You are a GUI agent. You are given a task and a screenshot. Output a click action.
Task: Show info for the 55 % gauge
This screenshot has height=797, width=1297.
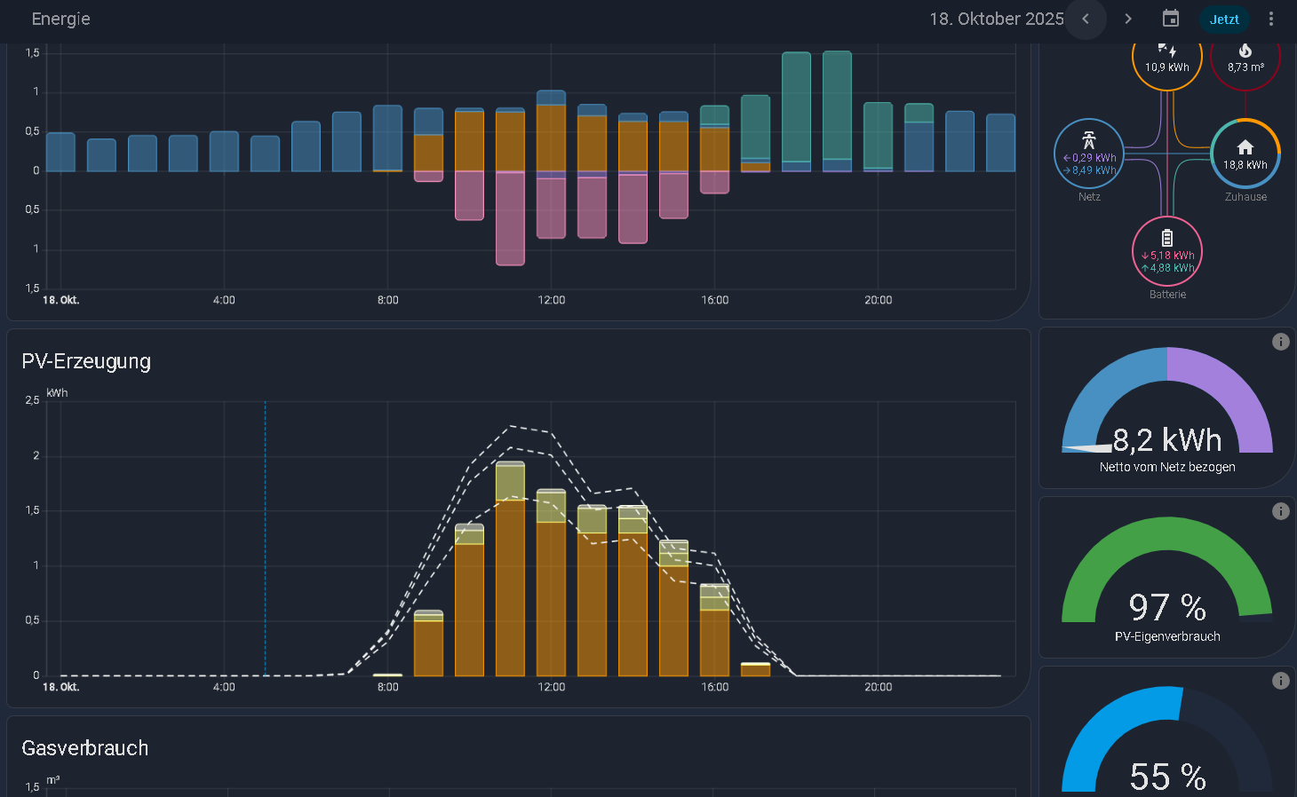pos(1280,681)
